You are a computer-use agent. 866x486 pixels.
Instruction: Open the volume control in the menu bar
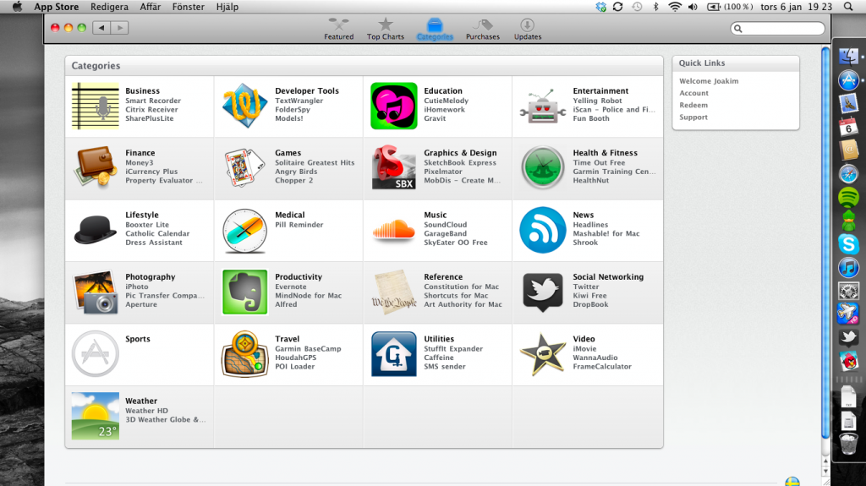point(693,7)
